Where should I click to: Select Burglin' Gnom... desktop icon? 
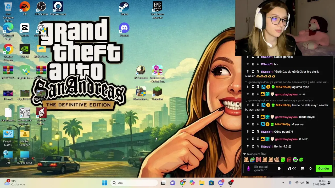click(41, 116)
